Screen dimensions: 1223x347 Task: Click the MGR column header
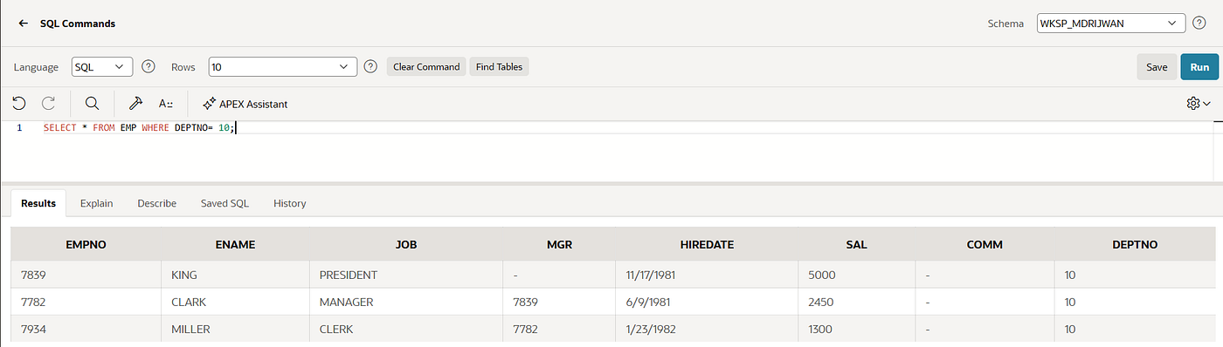click(x=559, y=244)
